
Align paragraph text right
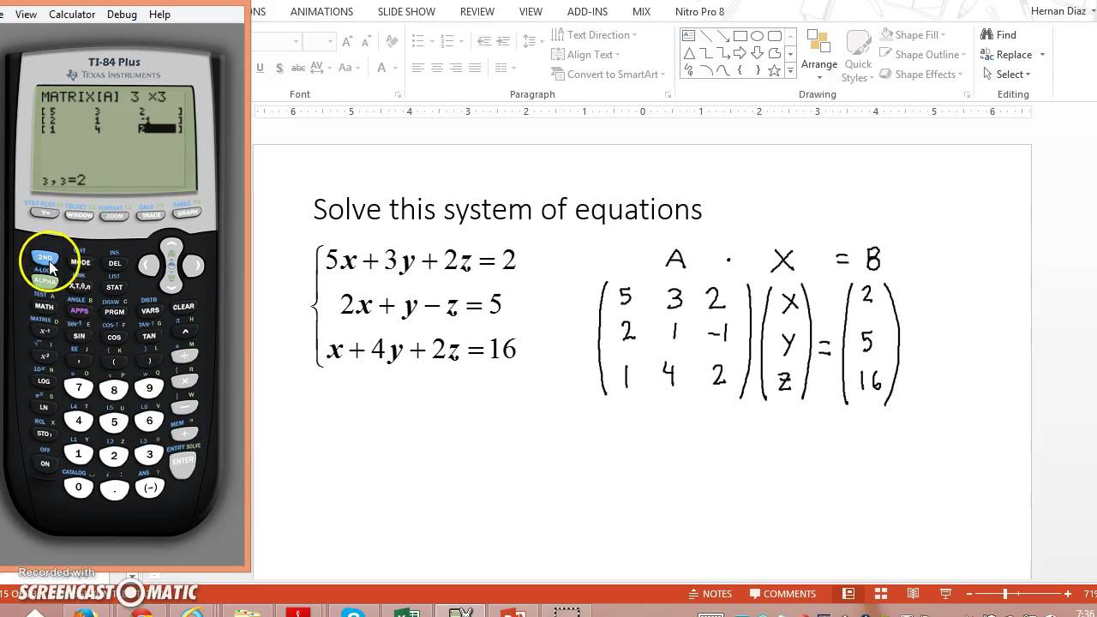(x=456, y=68)
